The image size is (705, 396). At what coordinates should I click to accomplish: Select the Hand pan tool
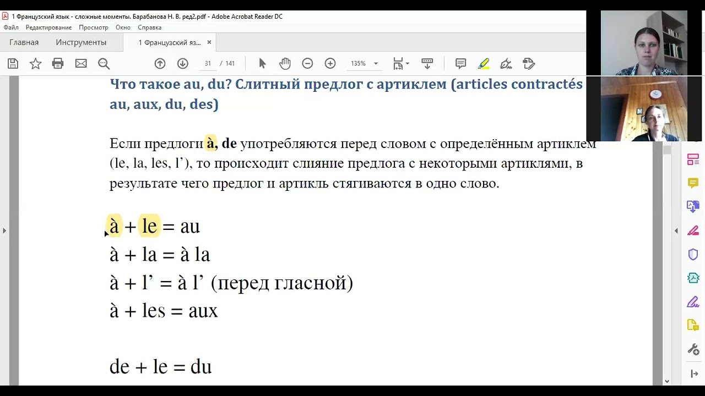[x=285, y=64]
